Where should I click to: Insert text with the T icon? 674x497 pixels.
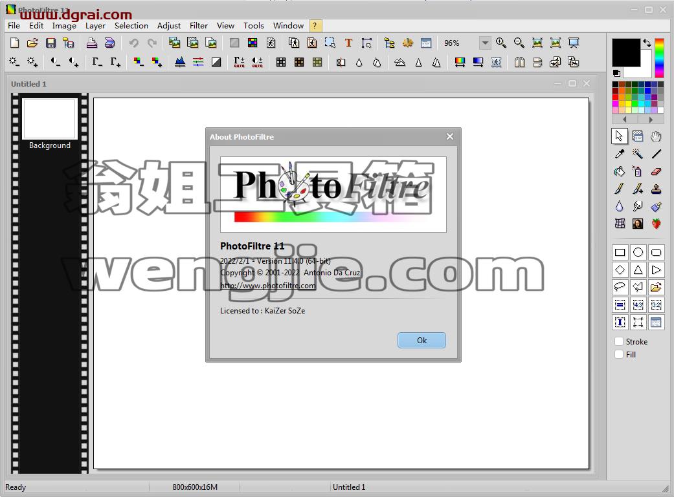pos(348,43)
